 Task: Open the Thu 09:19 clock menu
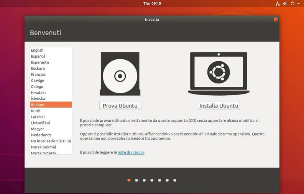[152, 3]
